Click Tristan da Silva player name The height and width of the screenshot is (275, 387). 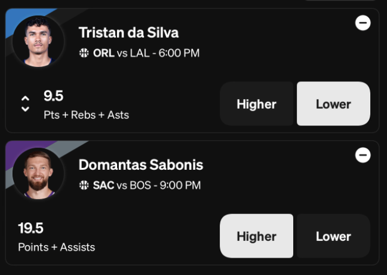click(x=128, y=33)
